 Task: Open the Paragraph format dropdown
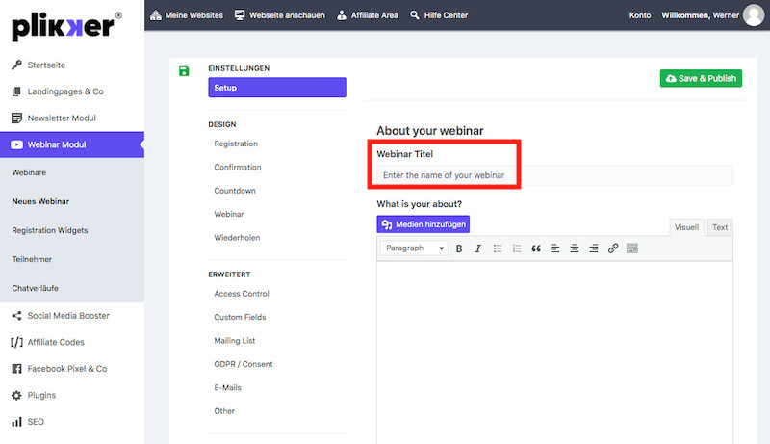point(415,248)
